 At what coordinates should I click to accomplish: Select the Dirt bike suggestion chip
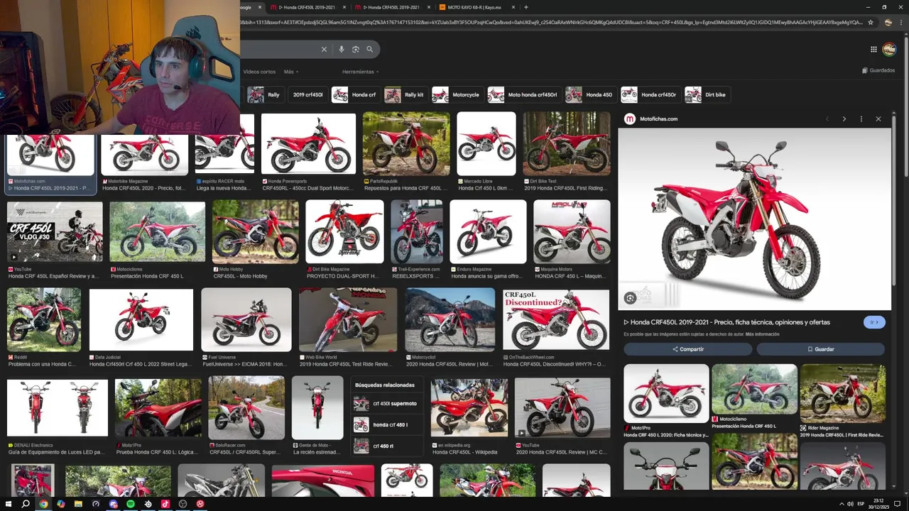[707, 94]
